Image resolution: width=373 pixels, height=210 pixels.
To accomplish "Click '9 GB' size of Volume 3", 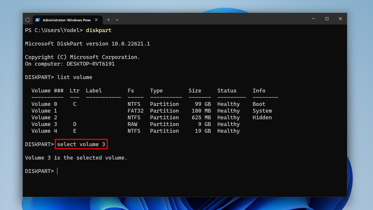I will coord(204,124).
